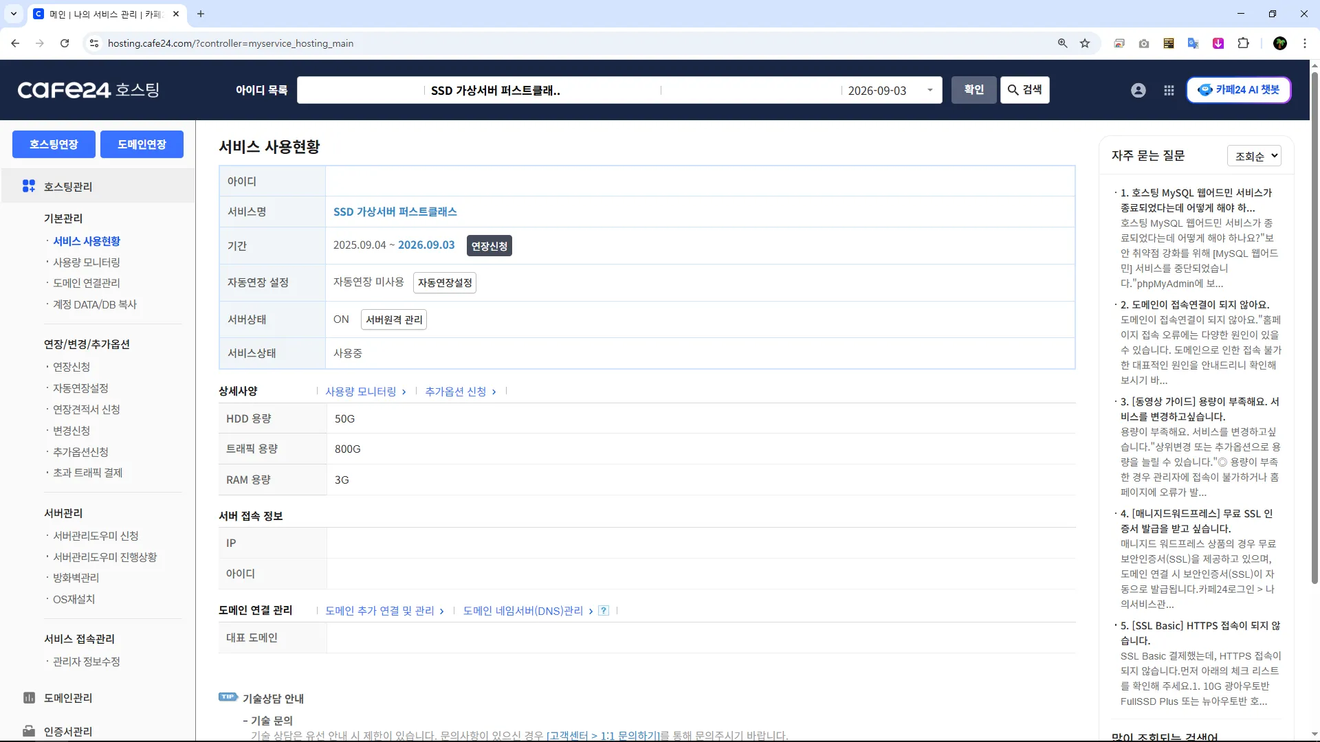Image resolution: width=1320 pixels, height=742 pixels.
Task: Click the blue 호스팅연장 button
Action: (54, 144)
